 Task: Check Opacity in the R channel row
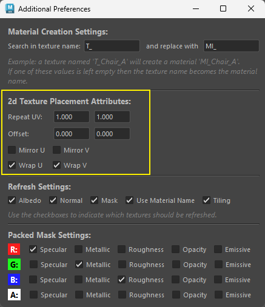pos(175,249)
